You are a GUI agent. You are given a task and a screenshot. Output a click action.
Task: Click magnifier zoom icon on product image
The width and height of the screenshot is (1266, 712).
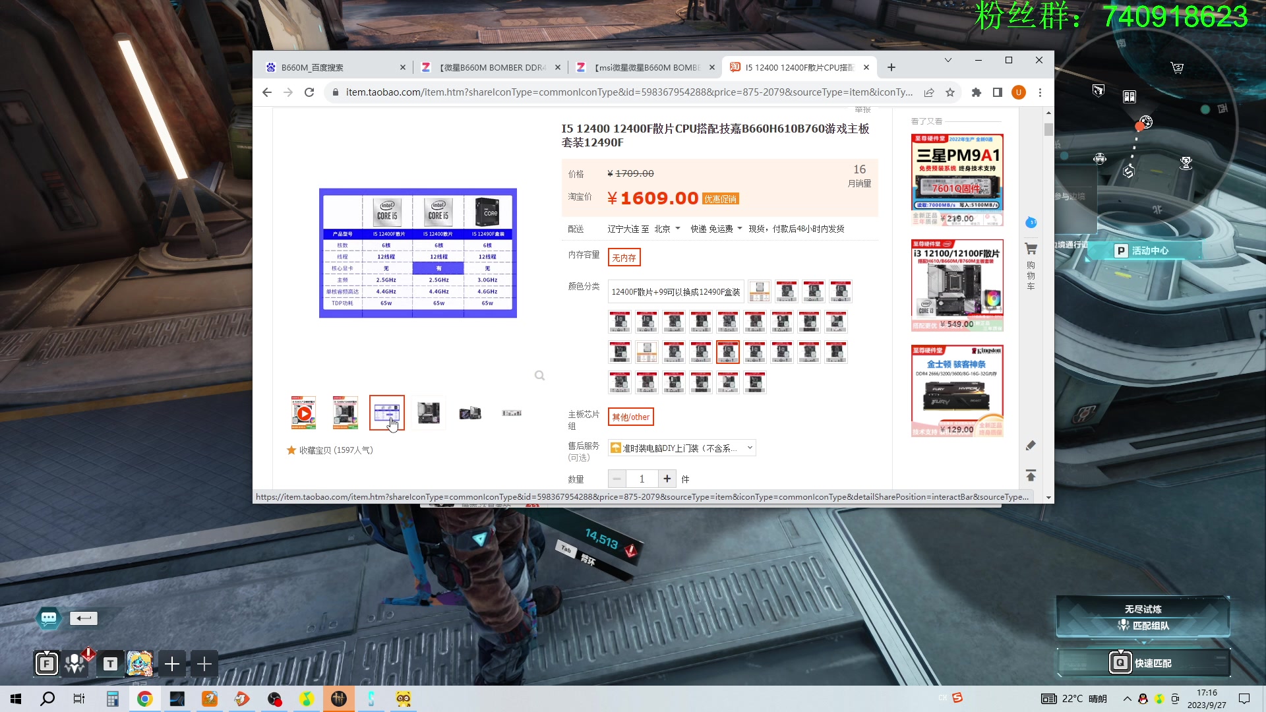point(539,376)
